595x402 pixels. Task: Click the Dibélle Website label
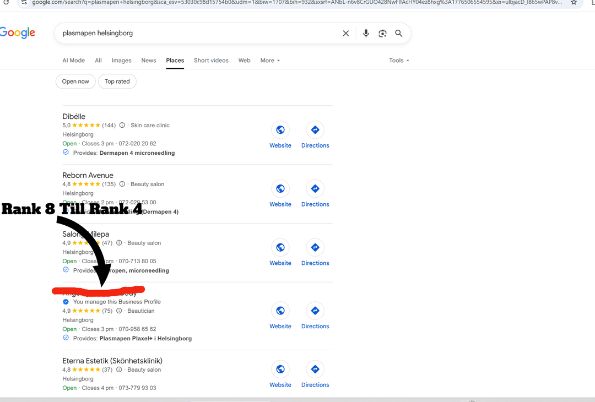(x=280, y=145)
